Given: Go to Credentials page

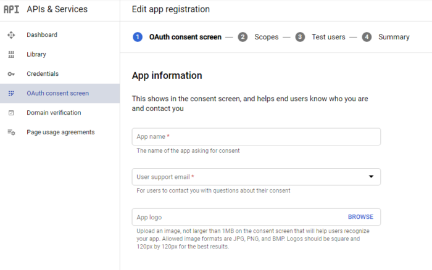Looking at the screenshot, I should (x=60, y=74).
